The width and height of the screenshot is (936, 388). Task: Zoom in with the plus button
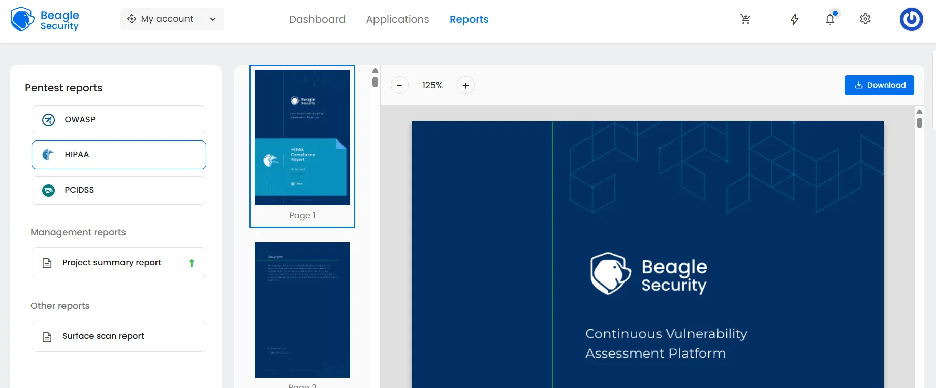point(465,85)
